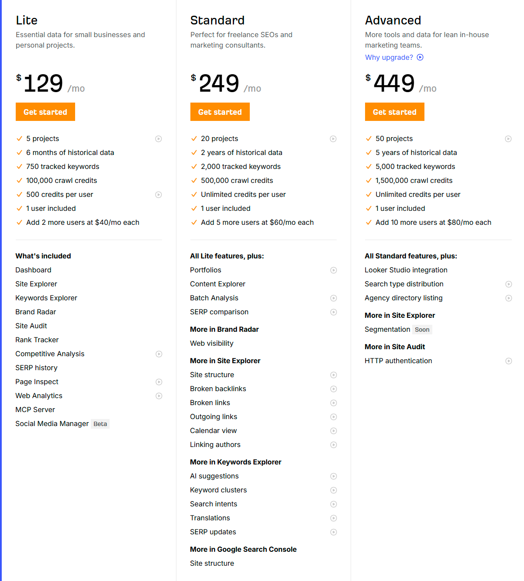Click Get started for Standard plan
The image size is (524, 581).
[220, 112]
